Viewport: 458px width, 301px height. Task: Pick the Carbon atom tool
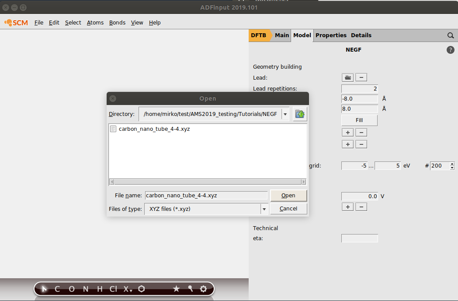57,289
